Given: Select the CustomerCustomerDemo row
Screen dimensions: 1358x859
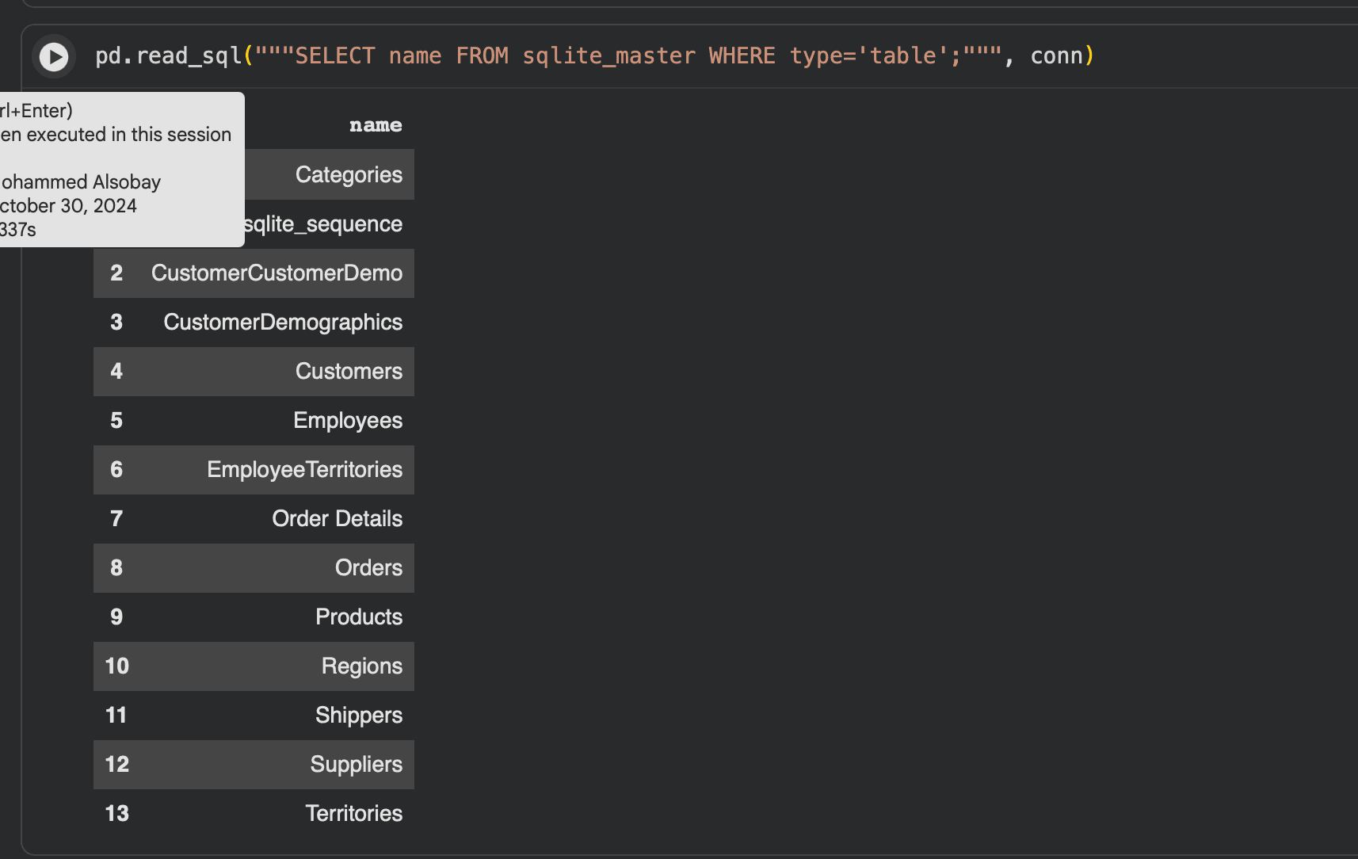Looking at the screenshot, I should (277, 273).
